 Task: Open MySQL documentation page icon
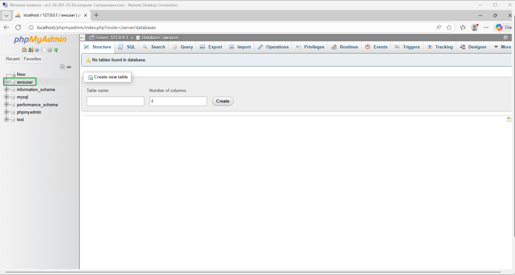(43, 50)
